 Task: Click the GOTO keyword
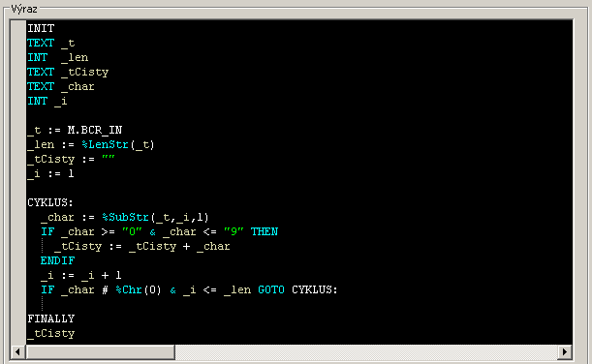coord(271,289)
